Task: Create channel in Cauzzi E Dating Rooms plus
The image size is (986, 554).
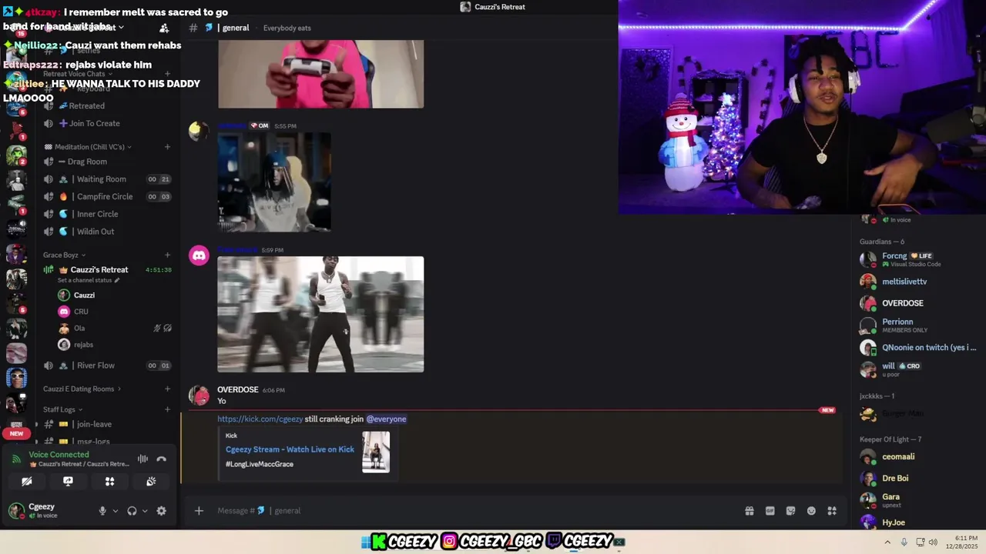Action: [x=167, y=389]
